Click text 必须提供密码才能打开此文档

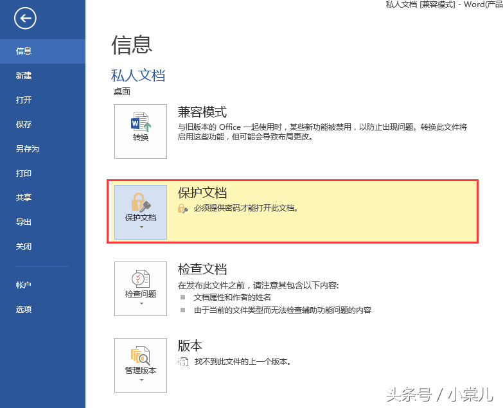[x=246, y=208]
